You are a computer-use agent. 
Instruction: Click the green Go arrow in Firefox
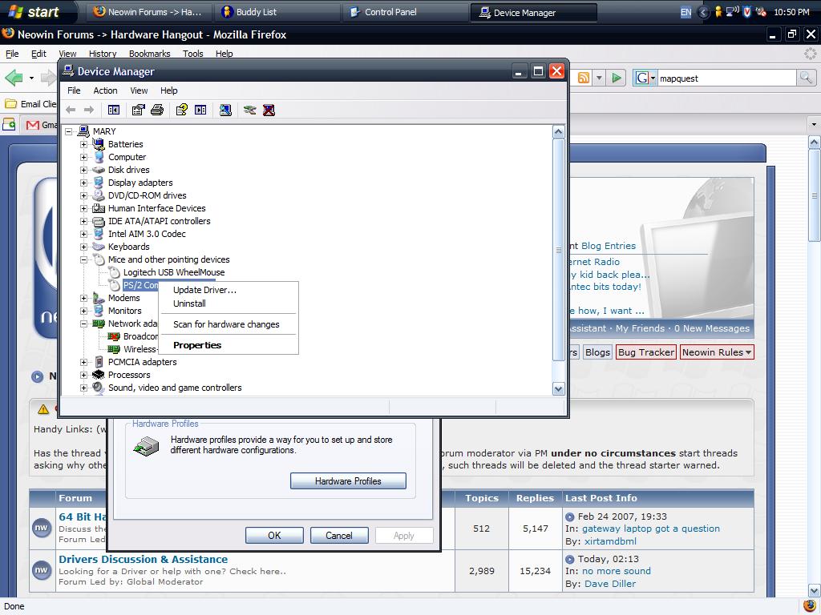click(x=617, y=78)
